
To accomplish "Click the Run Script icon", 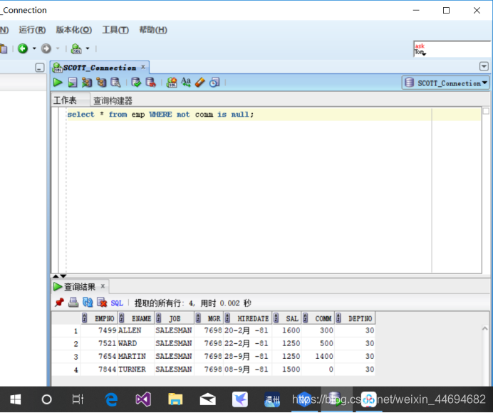I will 73,83.
